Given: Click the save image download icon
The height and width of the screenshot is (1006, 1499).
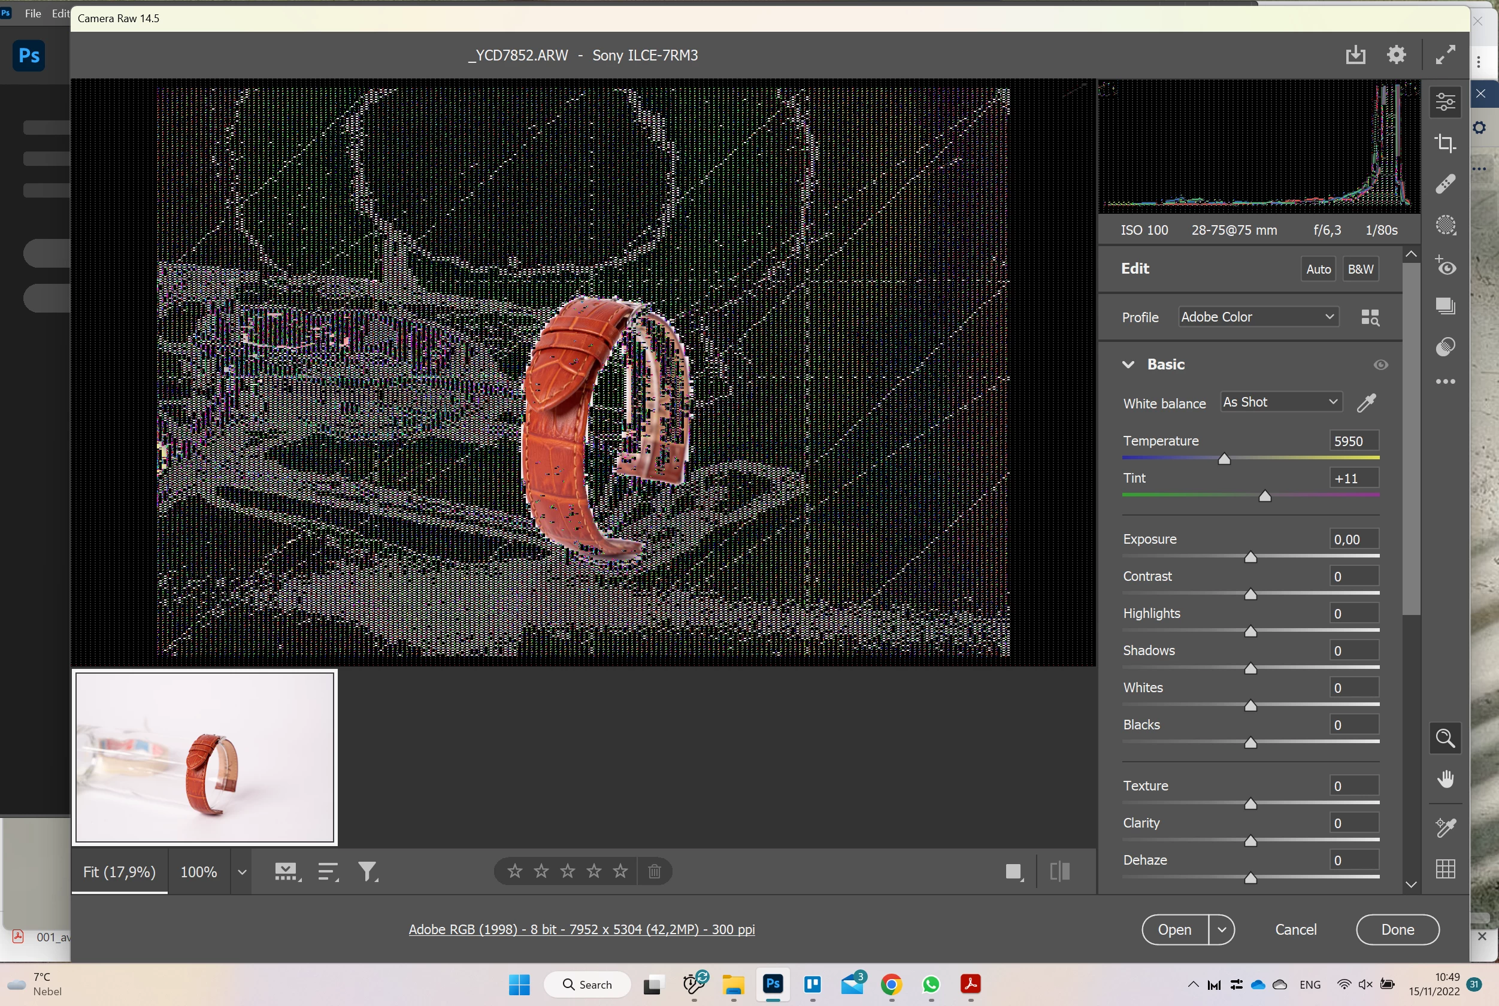Looking at the screenshot, I should click(1355, 55).
